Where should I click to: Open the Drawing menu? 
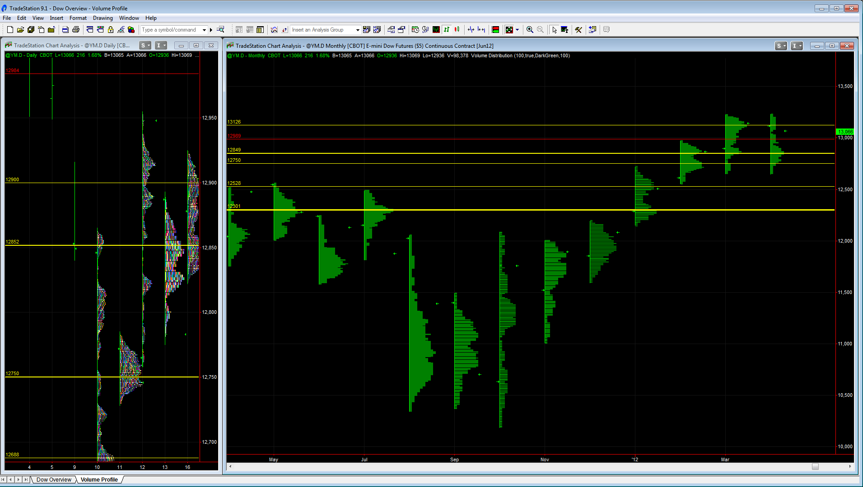[x=103, y=18]
